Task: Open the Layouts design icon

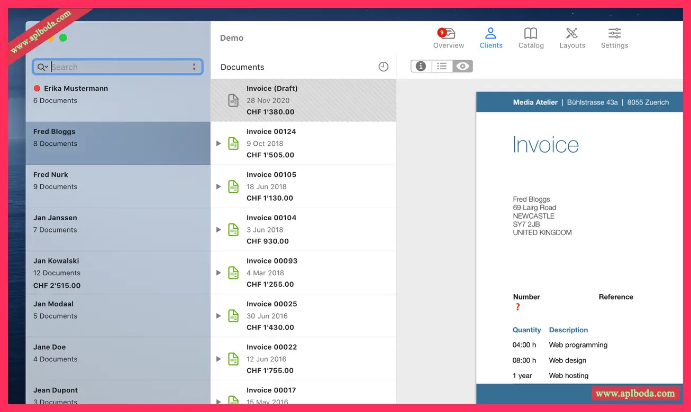Action: tap(572, 34)
